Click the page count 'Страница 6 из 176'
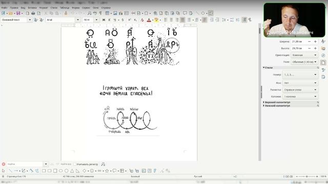This screenshot has width=328, height=184. 16,176
